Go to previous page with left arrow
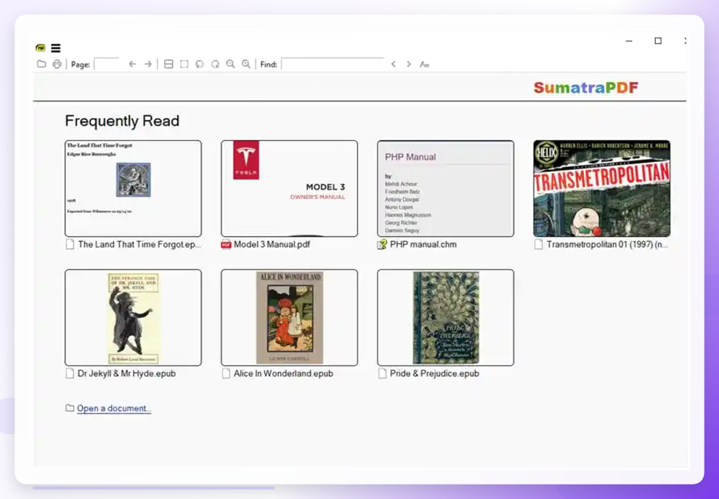This screenshot has height=499, width=719. pos(132,64)
